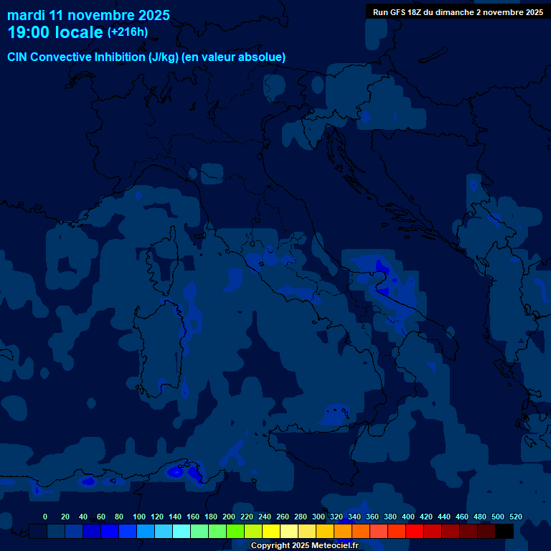This screenshot has height=551, width=551.
Task: Click the legend value label 300
Action: pos(319,517)
